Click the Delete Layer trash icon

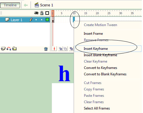[46, 49]
